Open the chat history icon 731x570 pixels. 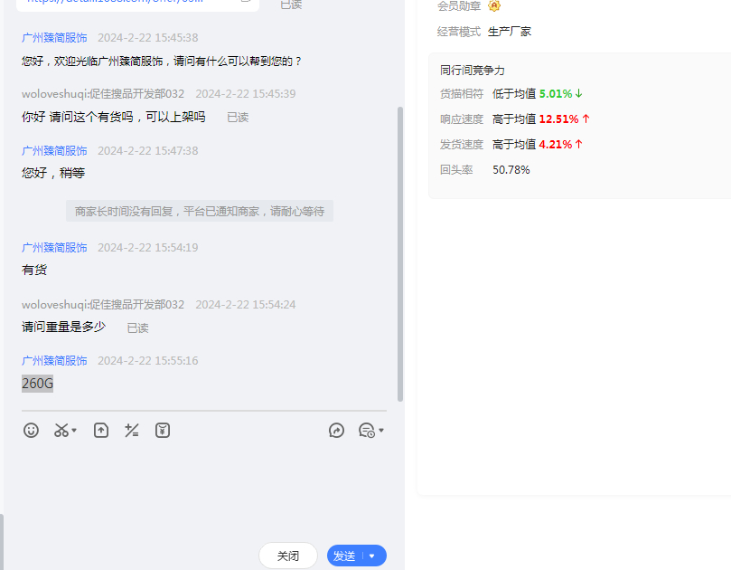coord(366,431)
